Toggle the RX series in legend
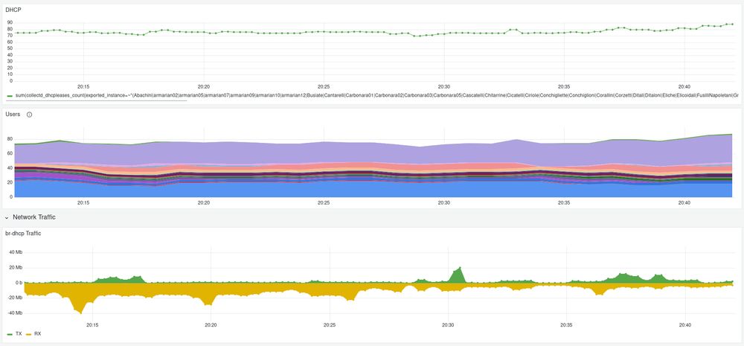The height and width of the screenshot is (346, 744). pyautogui.click(x=38, y=333)
